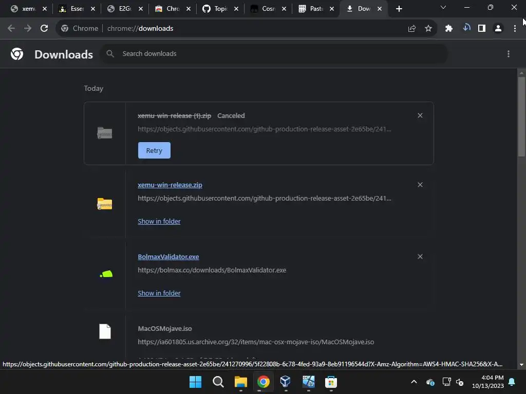Click the browser back arrow
This screenshot has width=526, height=394.
tap(11, 29)
